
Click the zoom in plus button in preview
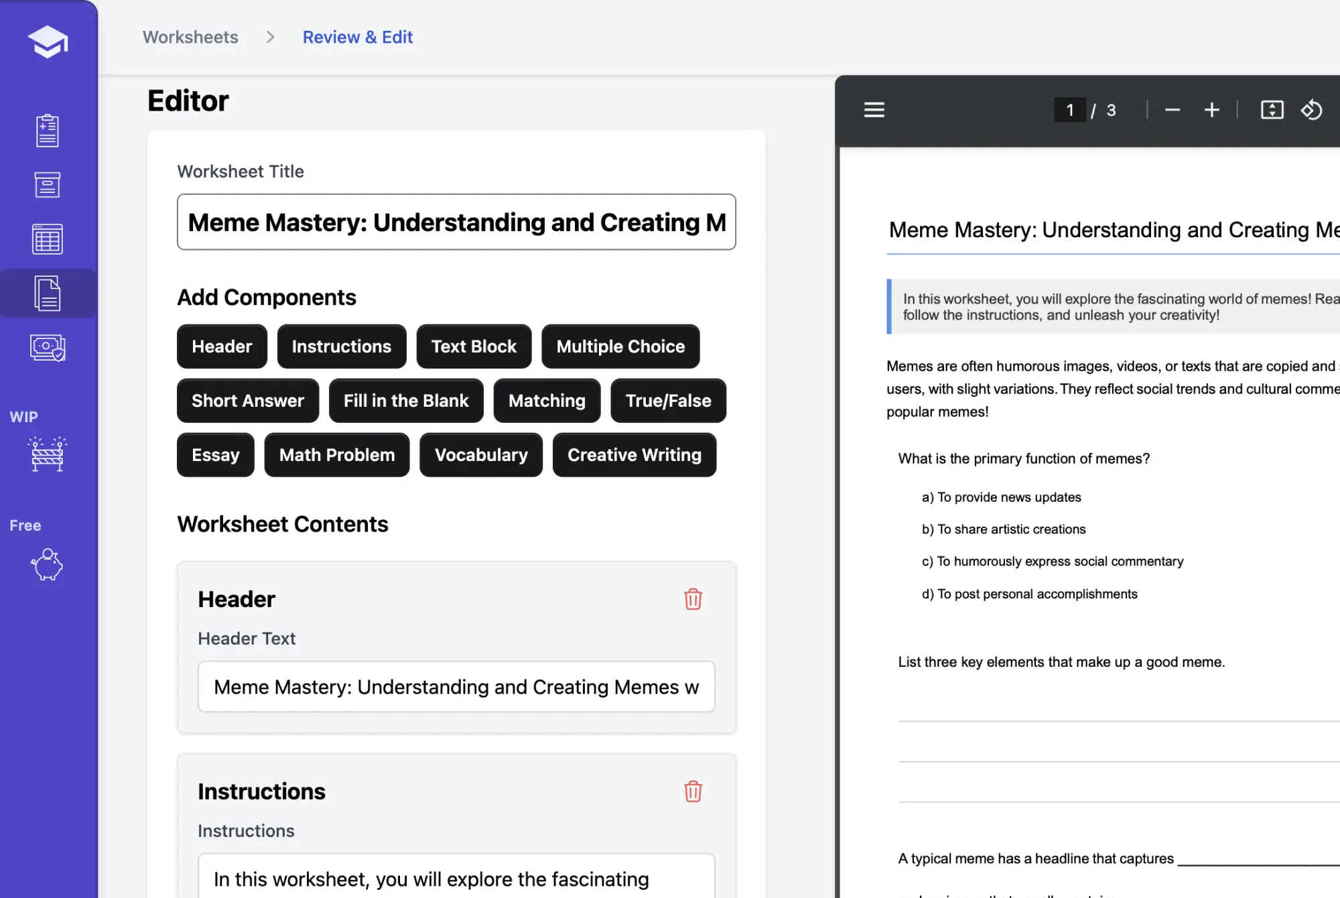point(1212,109)
